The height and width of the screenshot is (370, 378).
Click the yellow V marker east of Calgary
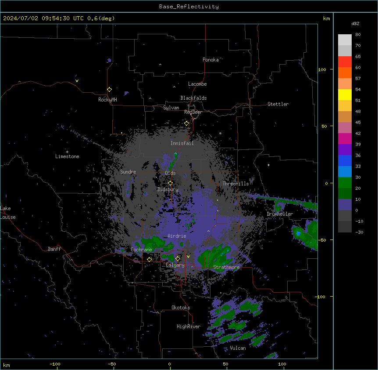[x=188, y=257]
